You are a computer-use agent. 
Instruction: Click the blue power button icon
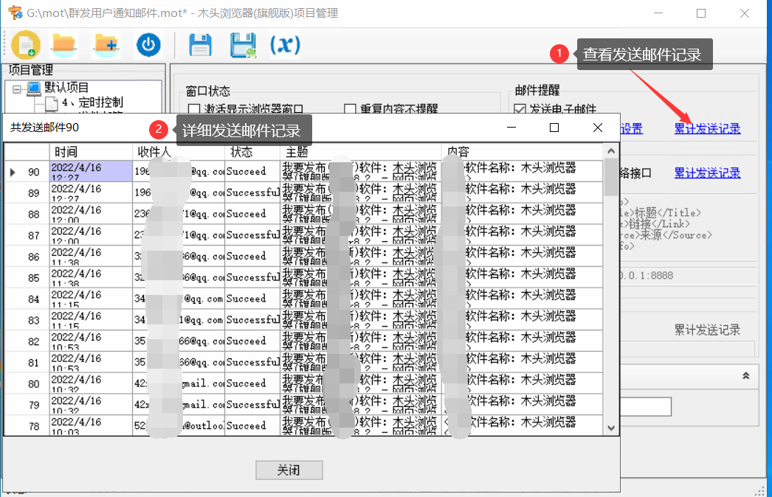pos(147,44)
